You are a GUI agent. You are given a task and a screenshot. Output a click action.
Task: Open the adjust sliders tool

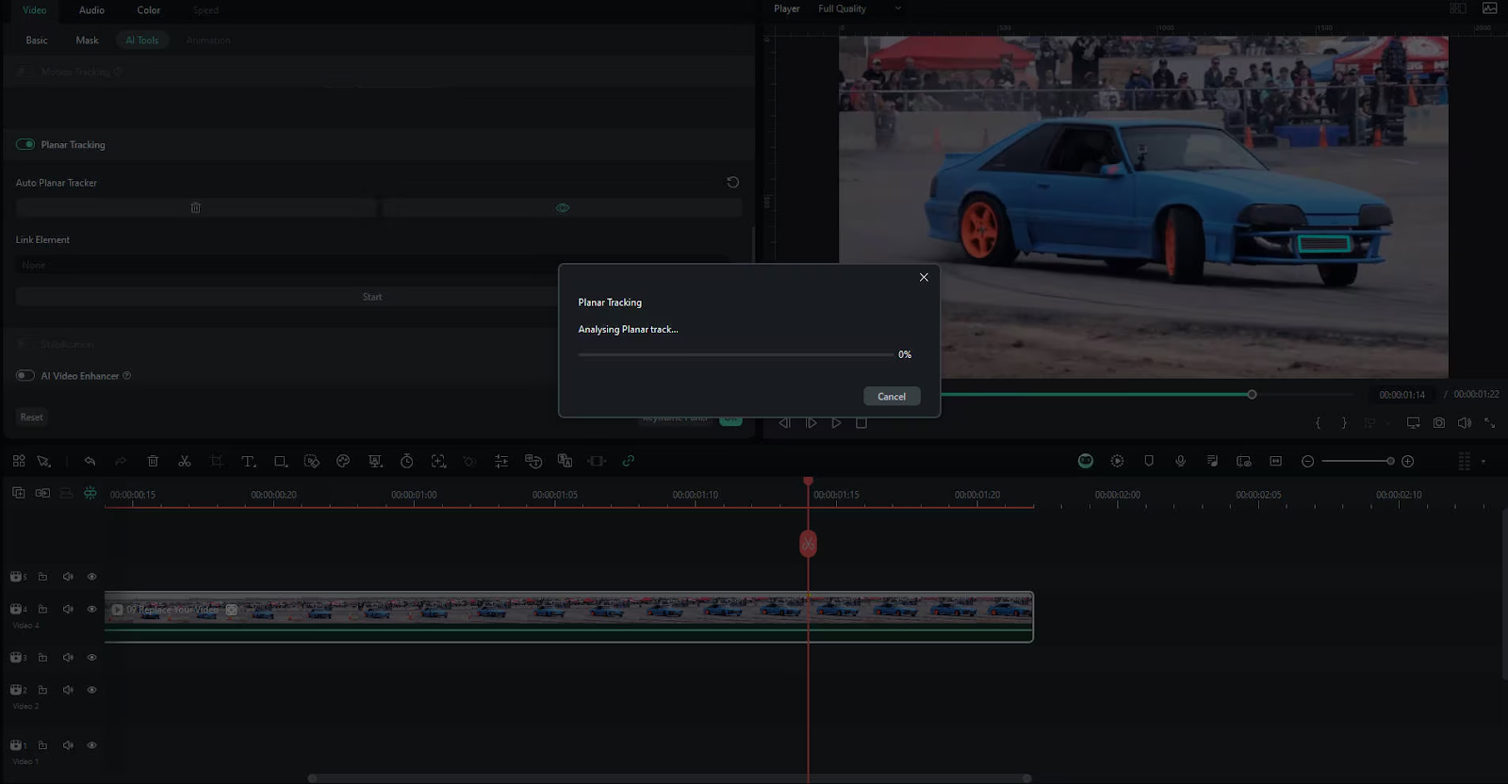[501, 462]
